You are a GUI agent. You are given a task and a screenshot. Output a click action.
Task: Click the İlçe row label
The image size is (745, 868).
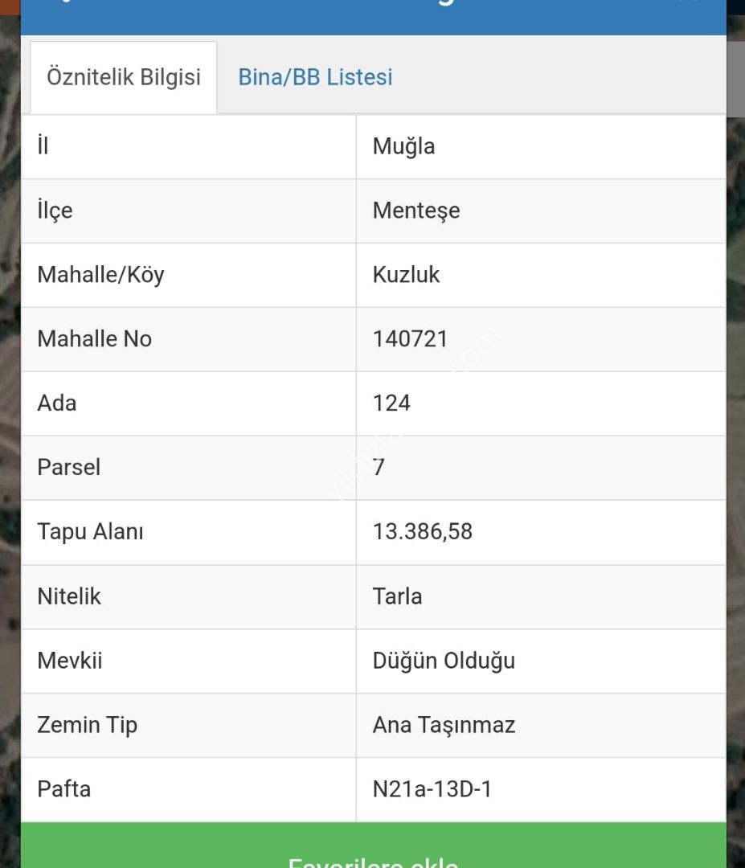(55, 211)
